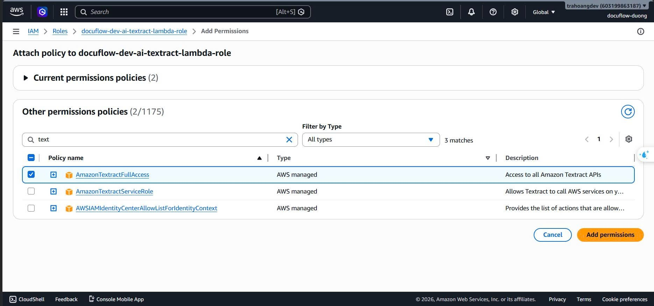Click the purple Amazon Q icon

click(42, 12)
